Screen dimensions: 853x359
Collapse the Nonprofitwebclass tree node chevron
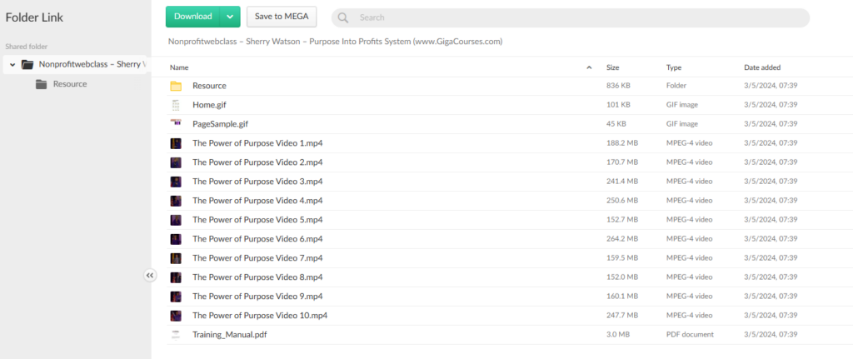(12, 64)
